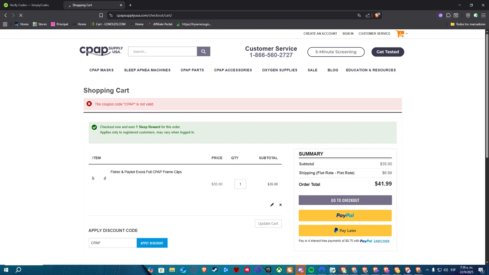Click the browser address bar

pyautogui.click(x=235, y=15)
